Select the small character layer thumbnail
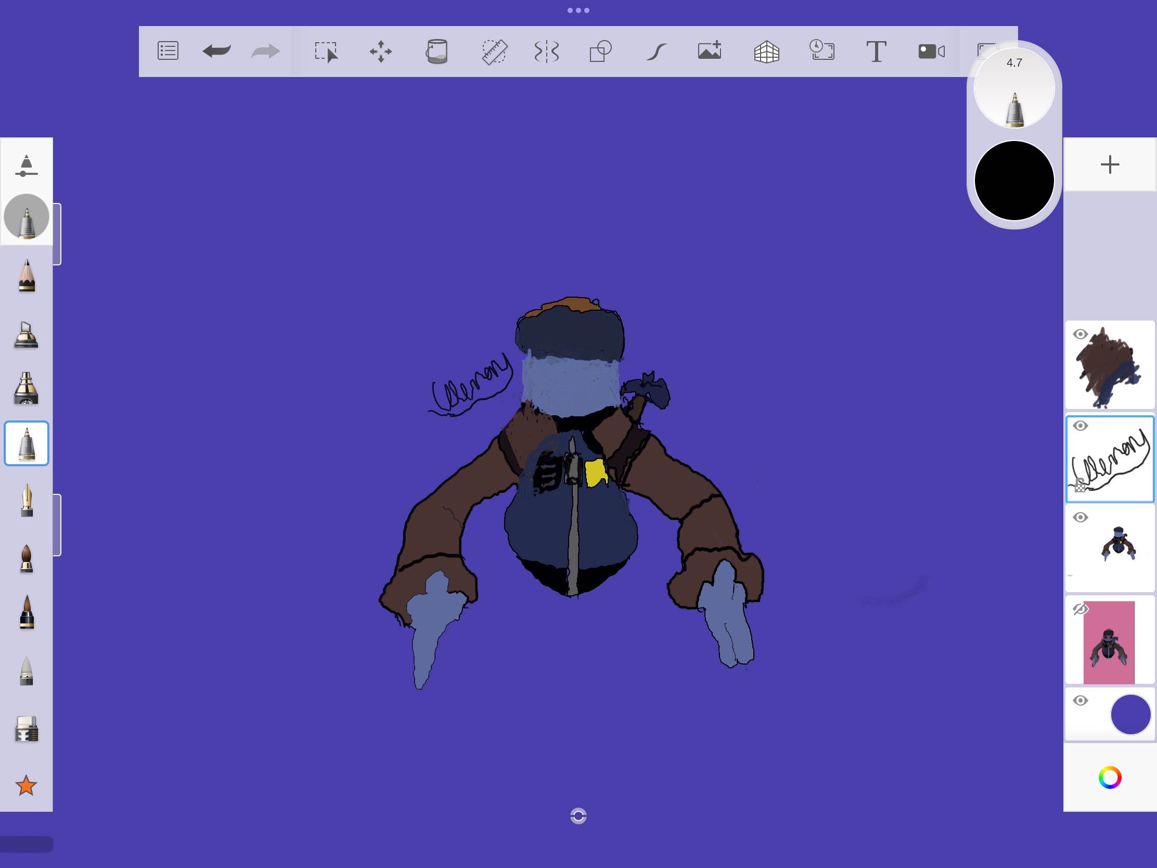Screen dimensions: 1157x868 point(1110,549)
